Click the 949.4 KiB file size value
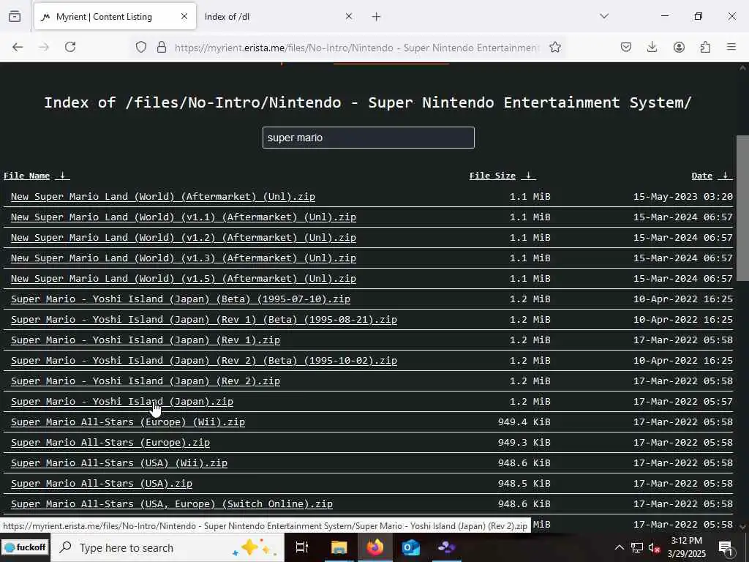Viewport: 749px width, 562px height. (x=524, y=422)
